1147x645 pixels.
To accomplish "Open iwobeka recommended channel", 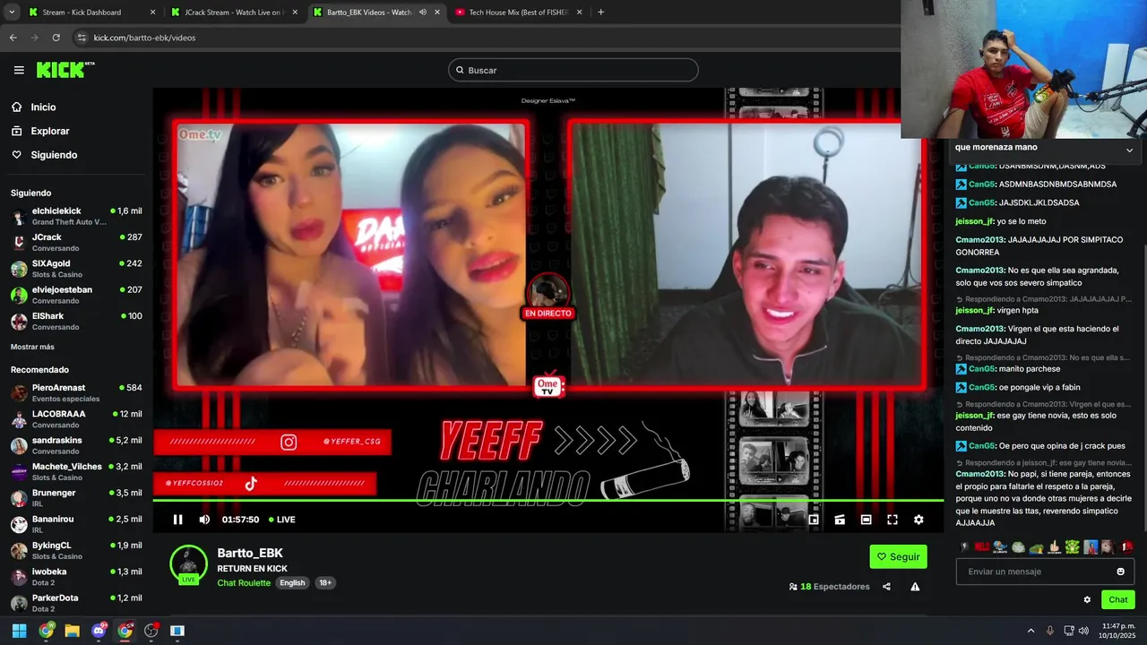I will [x=76, y=577].
